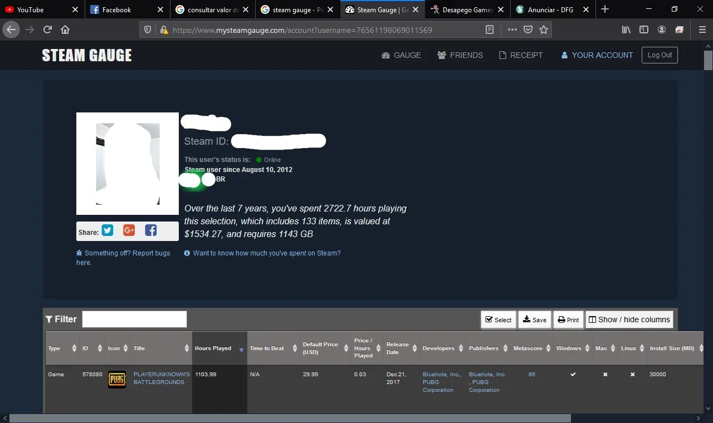Switch to the 'consultar valor' Google tab
This screenshot has width=713, height=423.
(213, 9)
